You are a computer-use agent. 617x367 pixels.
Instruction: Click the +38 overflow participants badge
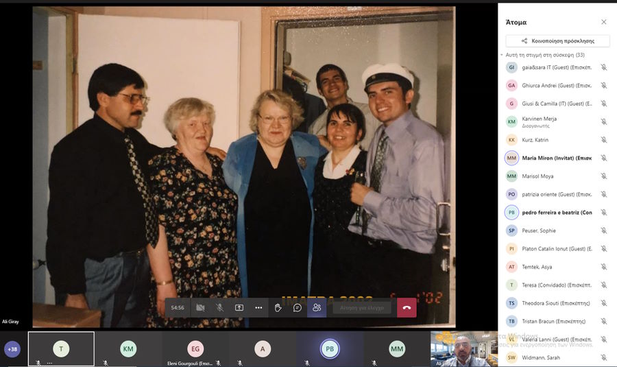tap(12, 349)
